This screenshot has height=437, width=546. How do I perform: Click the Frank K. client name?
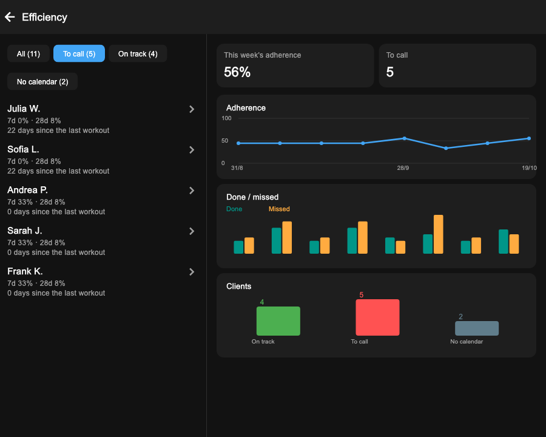coord(25,271)
